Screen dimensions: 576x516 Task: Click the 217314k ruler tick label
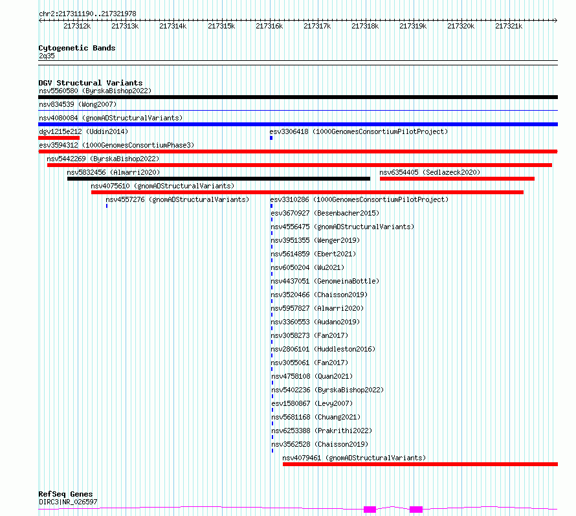click(173, 26)
